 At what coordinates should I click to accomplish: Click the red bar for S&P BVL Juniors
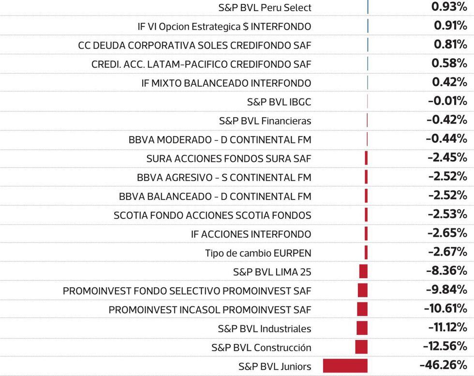click(x=345, y=366)
